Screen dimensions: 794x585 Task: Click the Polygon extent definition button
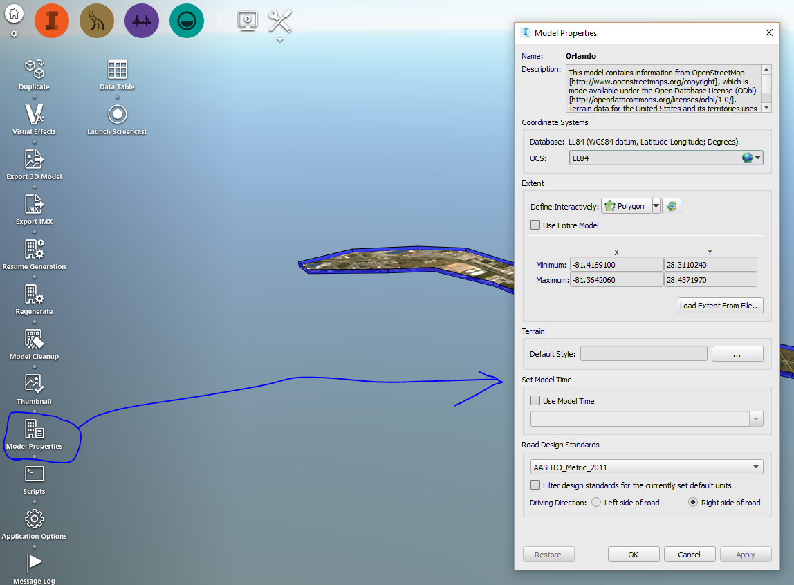coord(627,206)
